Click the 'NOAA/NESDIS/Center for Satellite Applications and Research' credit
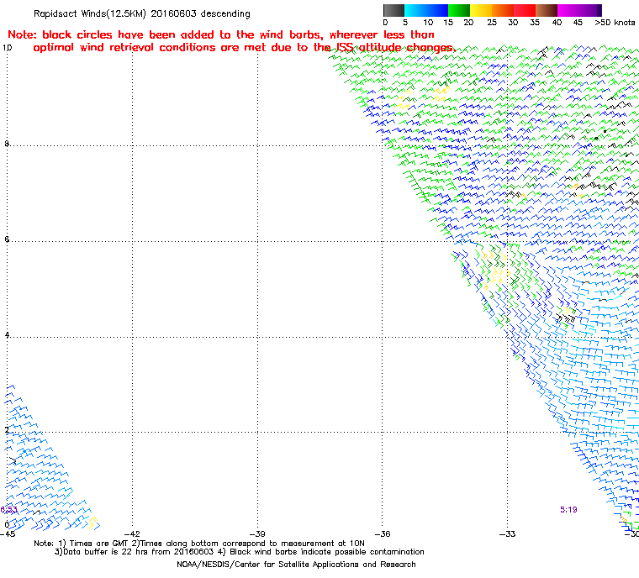The image size is (639, 578). [296, 565]
